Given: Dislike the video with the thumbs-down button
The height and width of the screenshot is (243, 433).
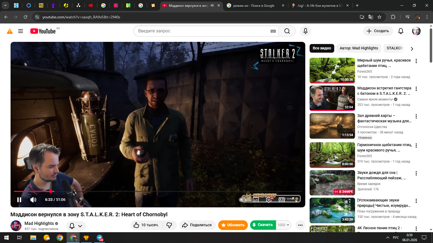Looking at the screenshot, I should (x=170, y=225).
